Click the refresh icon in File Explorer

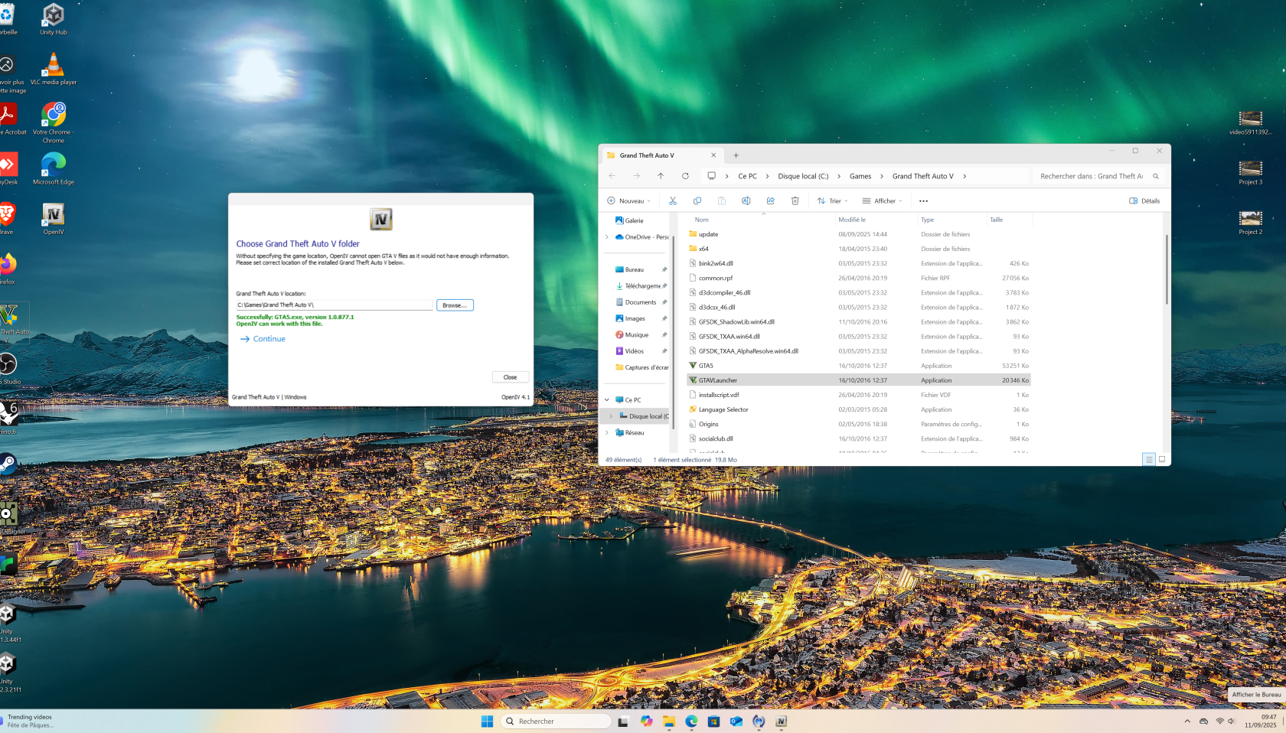pos(685,176)
